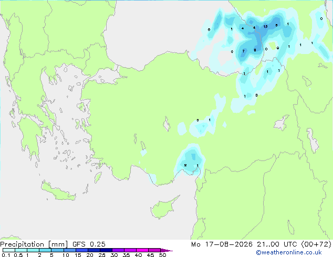
Task: Click the 45–50 mm legend color swatch
Action: point(154,250)
